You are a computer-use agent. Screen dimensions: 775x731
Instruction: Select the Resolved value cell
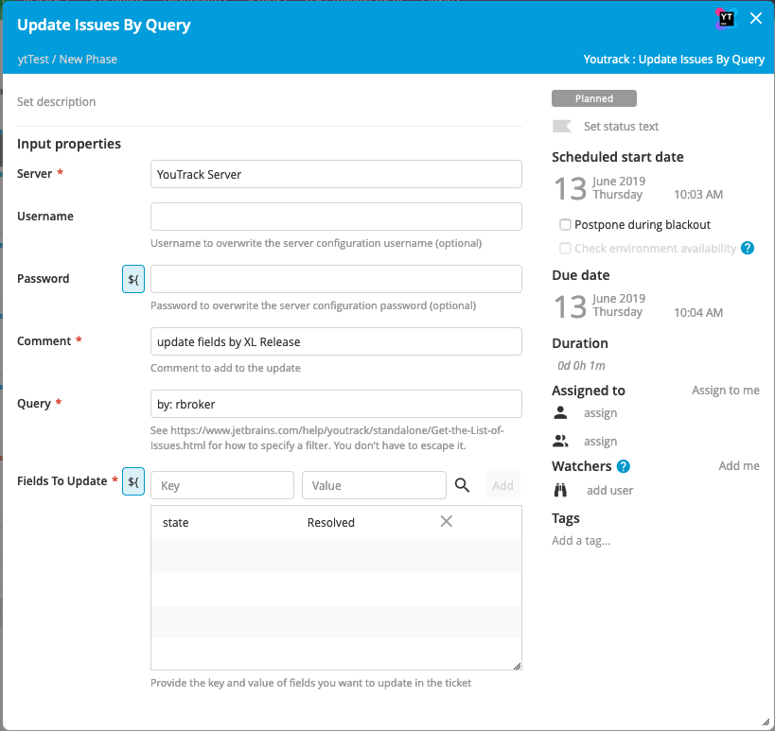pyautogui.click(x=330, y=523)
